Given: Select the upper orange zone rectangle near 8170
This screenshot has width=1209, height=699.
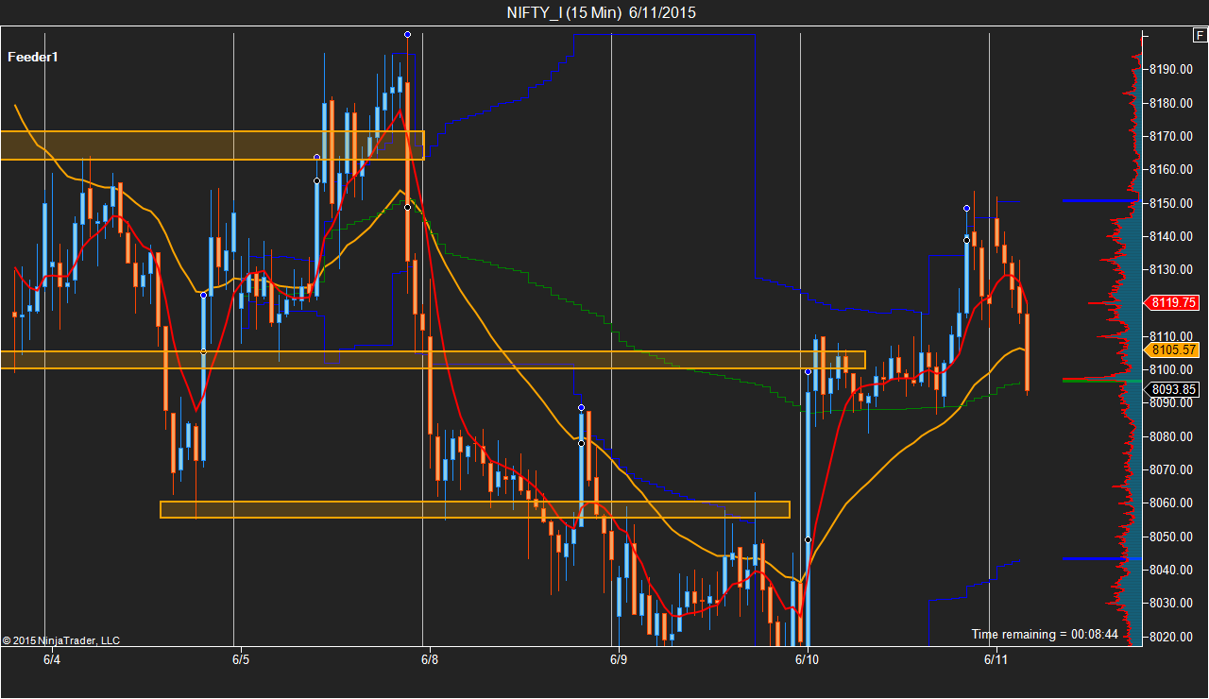Looking at the screenshot, I should [213, 145].
